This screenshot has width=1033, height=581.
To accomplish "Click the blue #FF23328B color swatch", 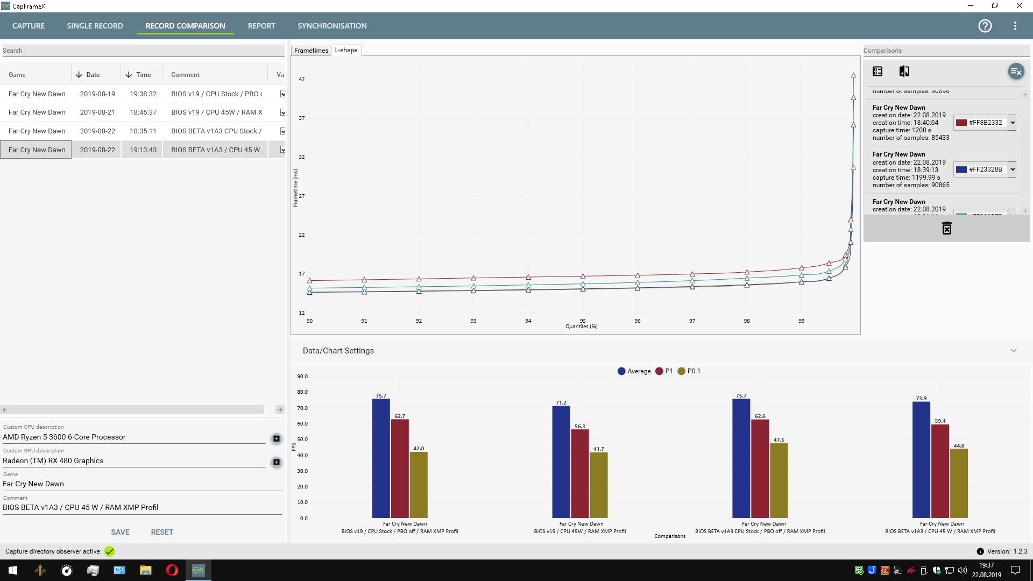I will (x=961, y=169).
